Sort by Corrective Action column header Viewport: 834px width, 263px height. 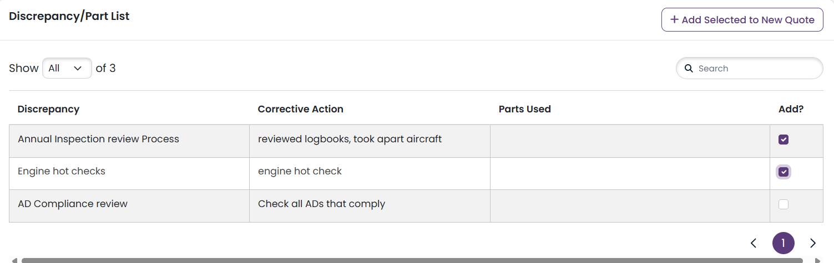point(301,109)
